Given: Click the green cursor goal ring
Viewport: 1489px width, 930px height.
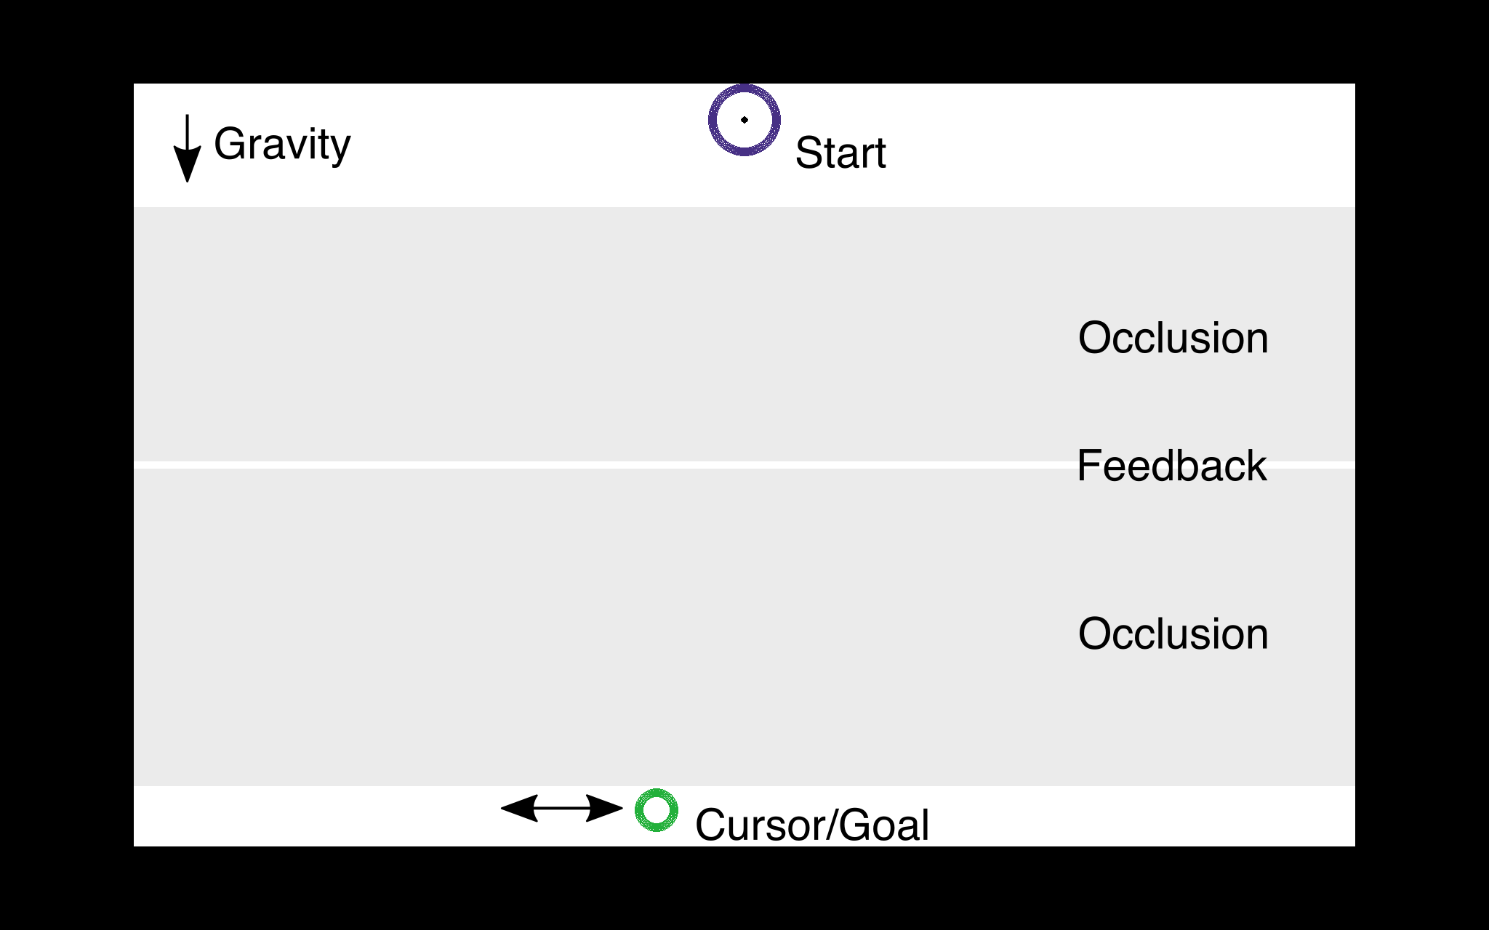Looking at the screenshot, I should [x=657, y=810].
